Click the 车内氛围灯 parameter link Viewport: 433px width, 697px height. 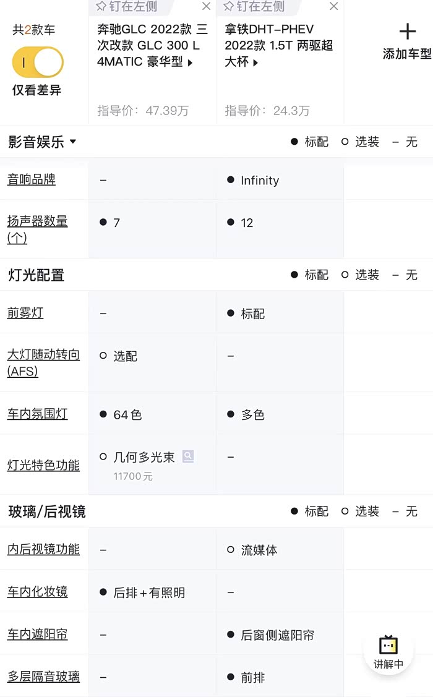point(38,414)
